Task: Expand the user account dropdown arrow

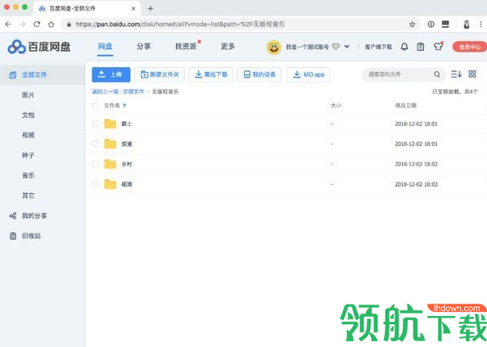Action: (x=347, y=47)
